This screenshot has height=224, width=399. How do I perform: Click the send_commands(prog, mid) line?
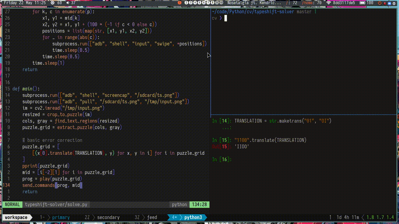pos(52,185)
